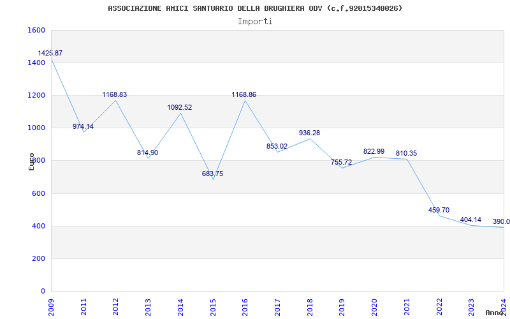Select the 404.14 data label
This screenshot has width=510, height=319.
(470, 219)
